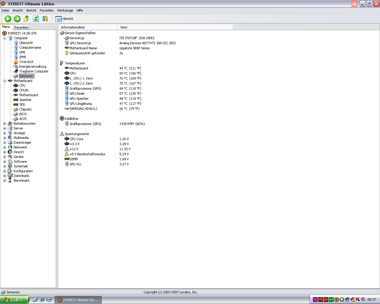The width and height of the screenshot is (380, 304).
Task: Expand the Datenträger tree node
Action: click(4, 142)
